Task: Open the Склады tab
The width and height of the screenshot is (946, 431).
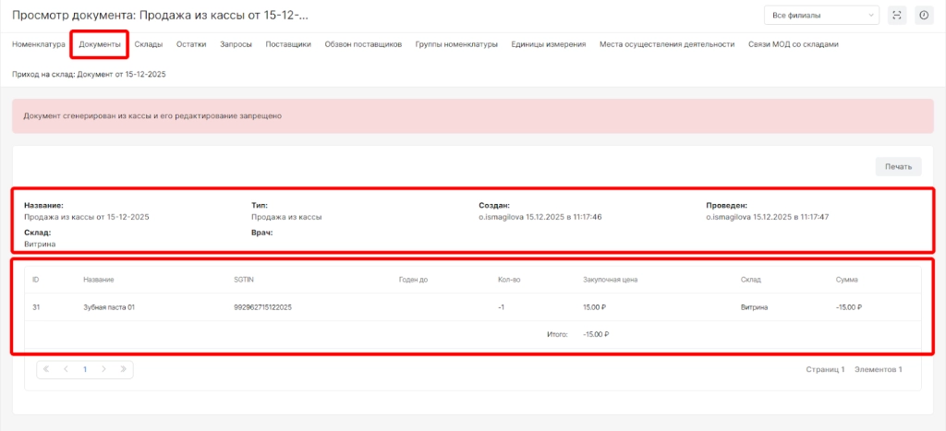Action: (x=149, y=44)
